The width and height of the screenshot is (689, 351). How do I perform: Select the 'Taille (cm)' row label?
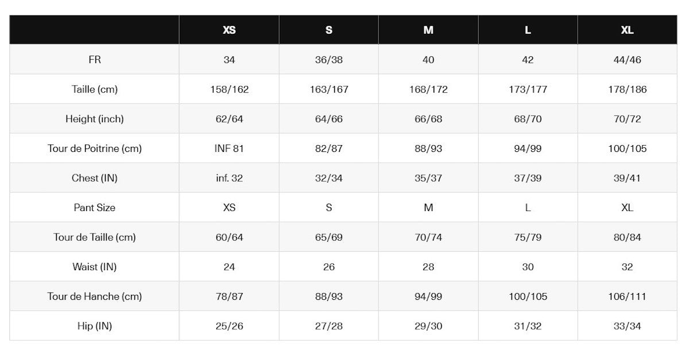pyautogui.click(x=95, y=89)
